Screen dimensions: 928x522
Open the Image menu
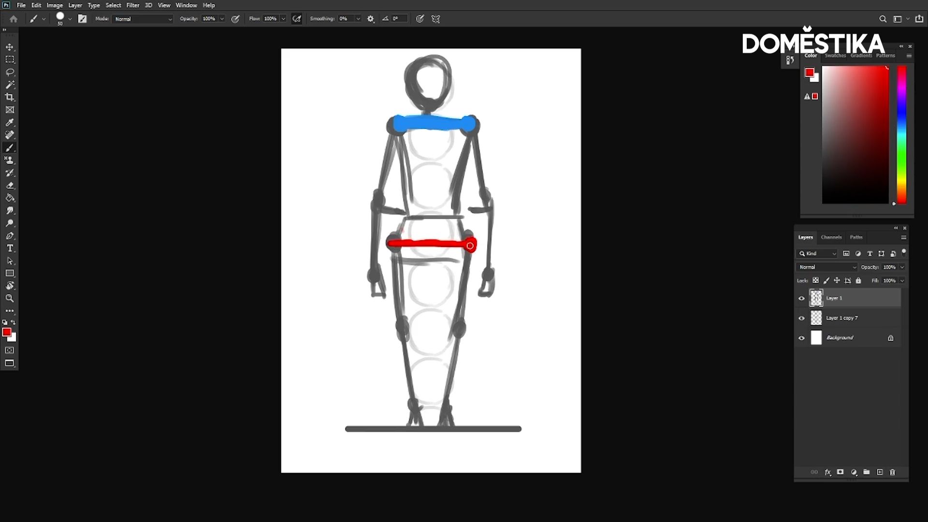tap(55, 5)
